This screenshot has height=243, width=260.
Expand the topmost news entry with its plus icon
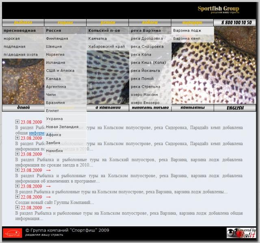pos(17,121)
